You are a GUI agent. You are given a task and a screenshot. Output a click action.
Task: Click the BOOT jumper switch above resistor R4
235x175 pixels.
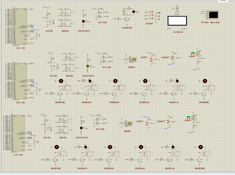pos(100,9)
